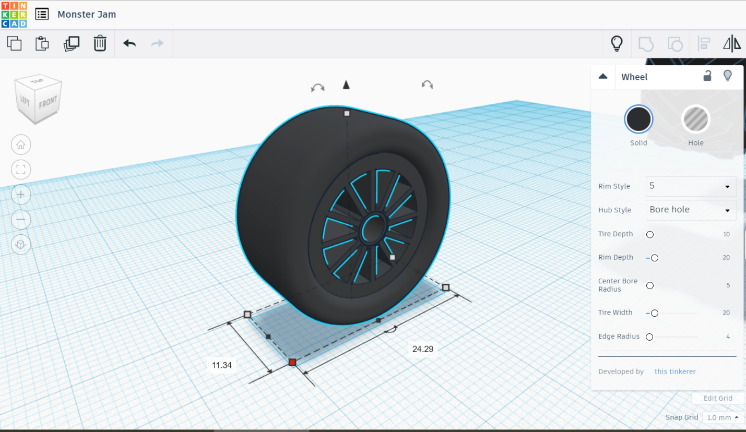Screen dimensions: 746x432
Task: Click the Home view button
Action: 21,145
